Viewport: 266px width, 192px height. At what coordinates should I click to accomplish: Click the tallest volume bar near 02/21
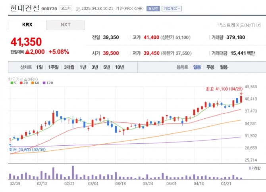[x=73, y=173]
